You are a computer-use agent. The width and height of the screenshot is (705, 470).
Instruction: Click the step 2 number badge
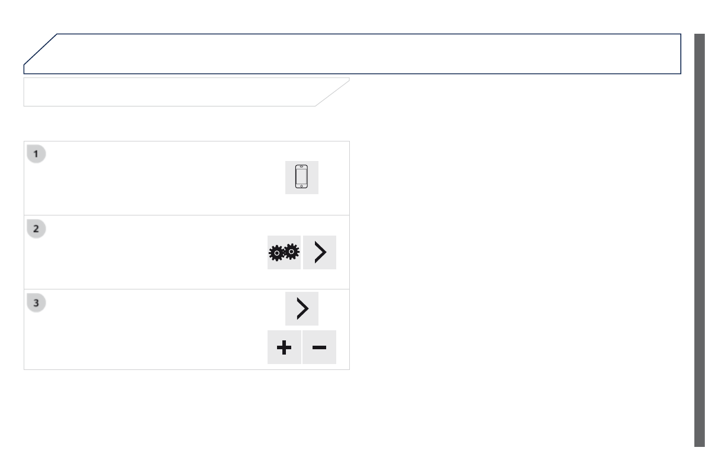pos(37,228)
